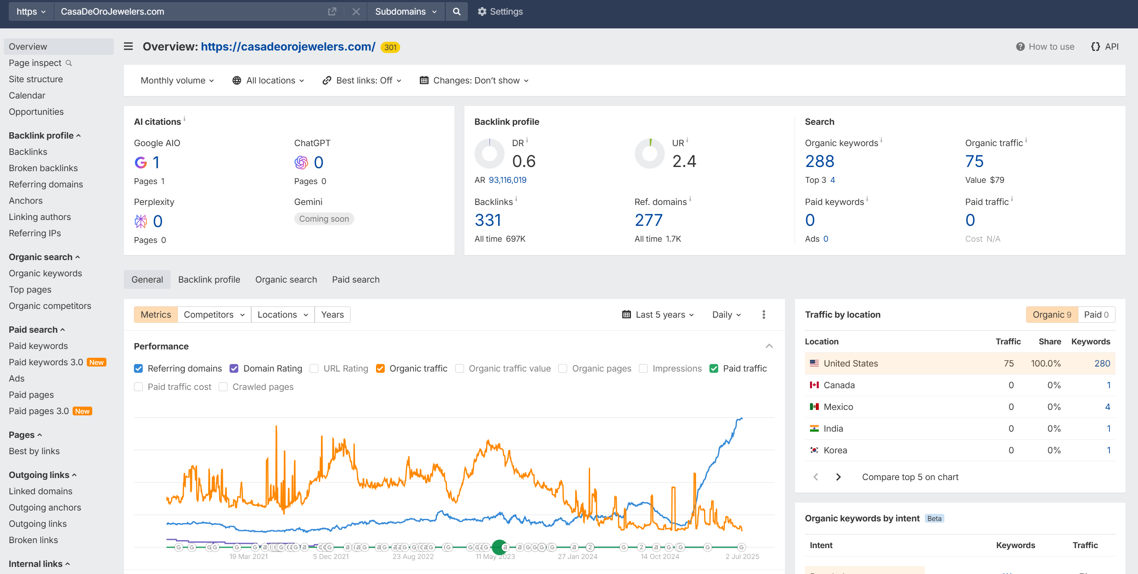Click the United States flag icon
Image resolution: width=1138 pixels, height=574 pixels.
[x=814, y=363]
